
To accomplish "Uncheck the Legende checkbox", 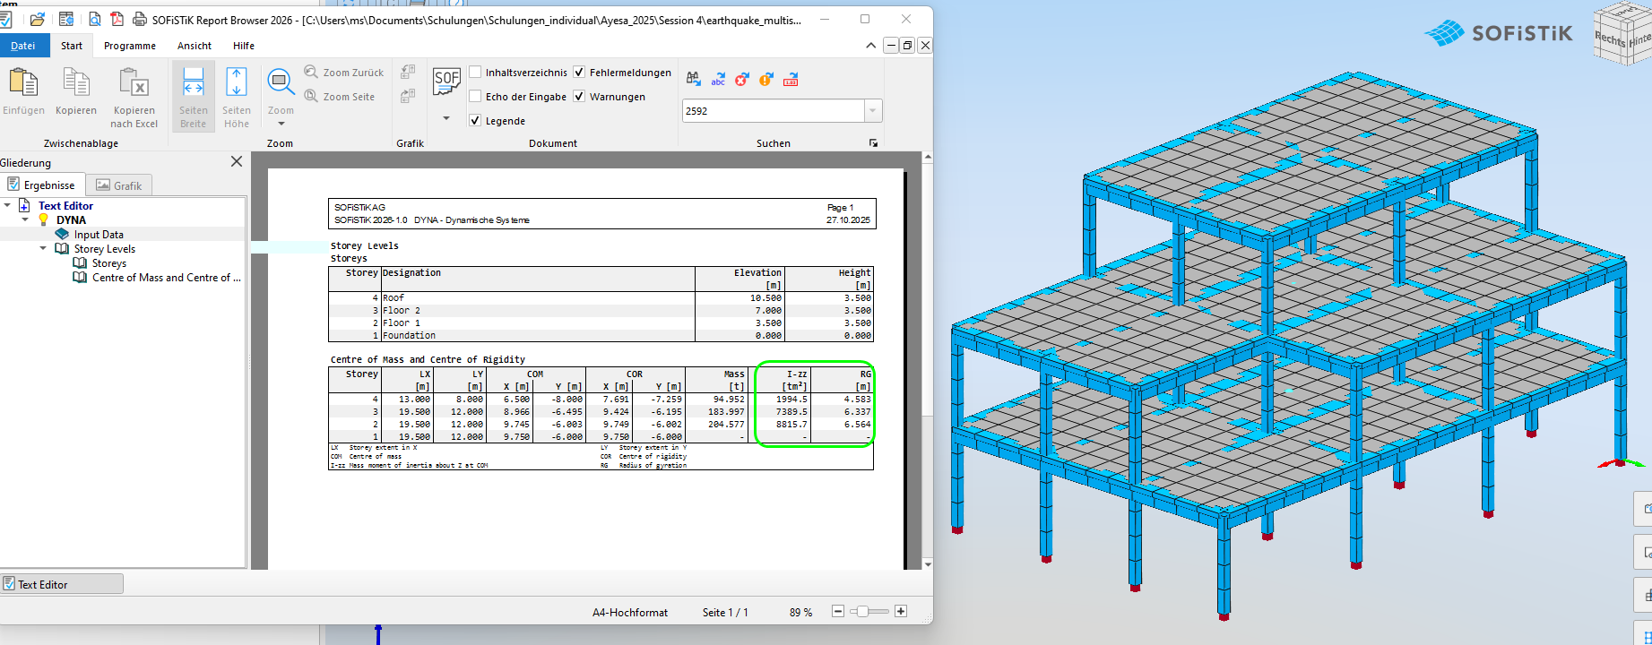I will point(476,121).
